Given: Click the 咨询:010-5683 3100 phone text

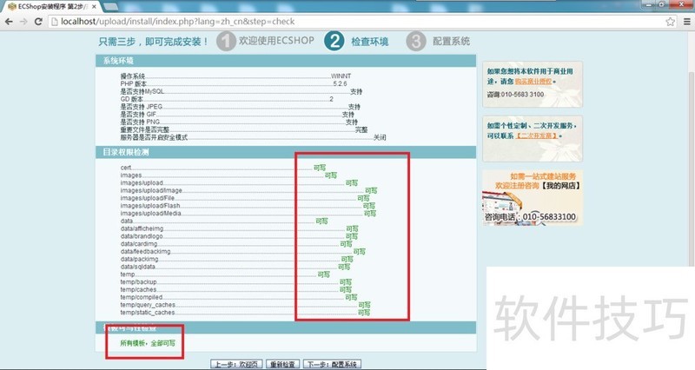Looking at the screenshot, I should click(x=515, y=95).
